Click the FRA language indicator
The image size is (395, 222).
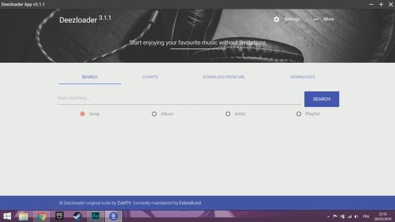[366, 216]
